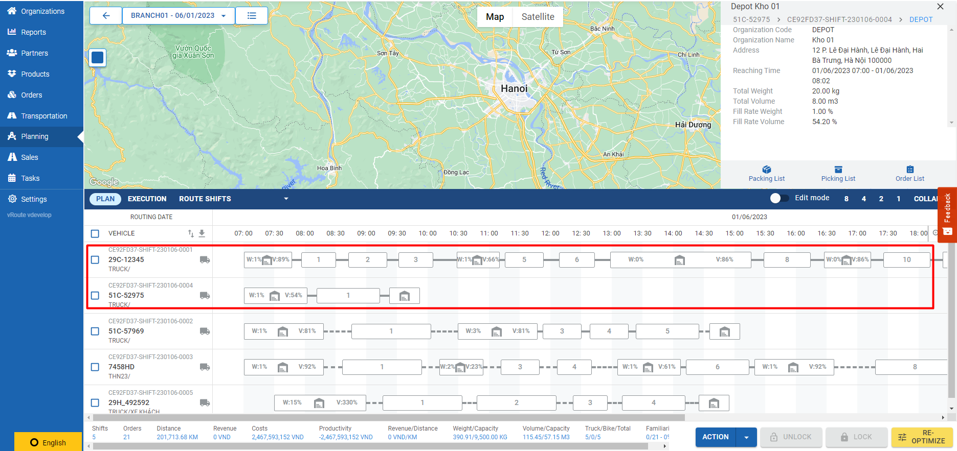957x451 pixels.
Task: Check the box for vehicle 29C-12345
Action: point(95,259)
